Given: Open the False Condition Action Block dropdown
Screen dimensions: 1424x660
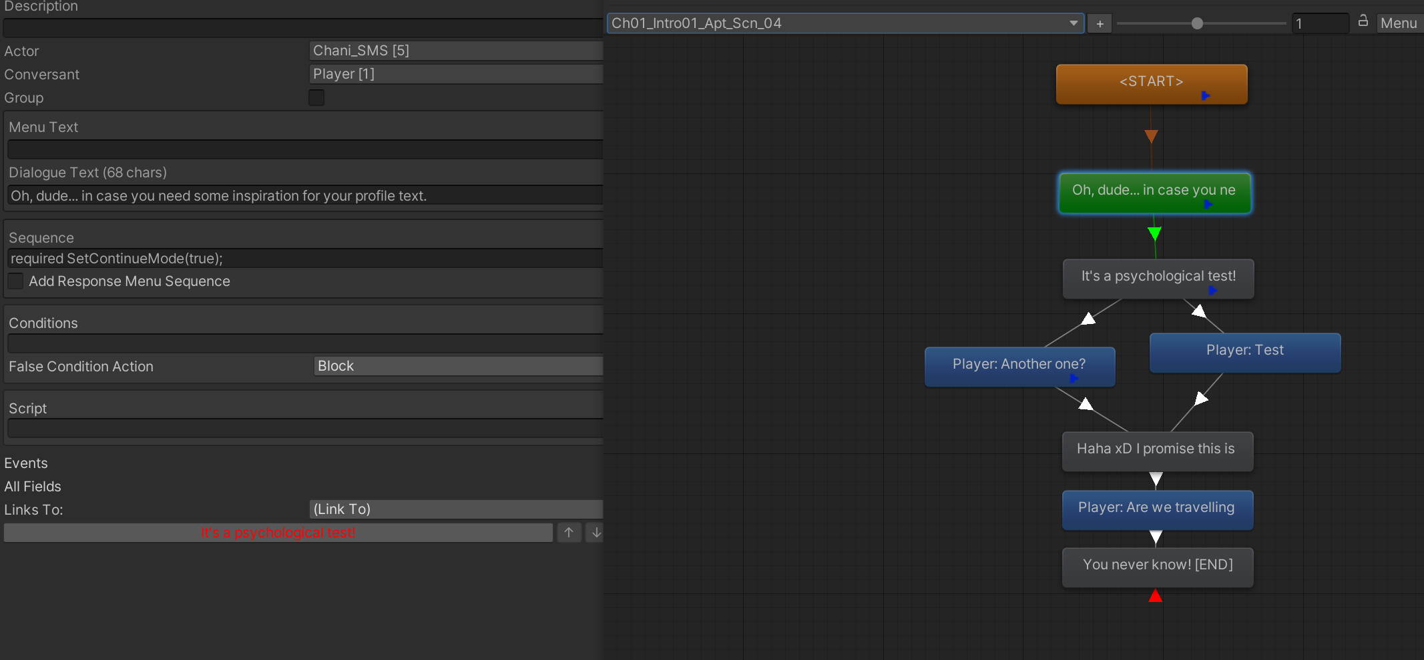Looking at the screenshot, I should (459, 366).
